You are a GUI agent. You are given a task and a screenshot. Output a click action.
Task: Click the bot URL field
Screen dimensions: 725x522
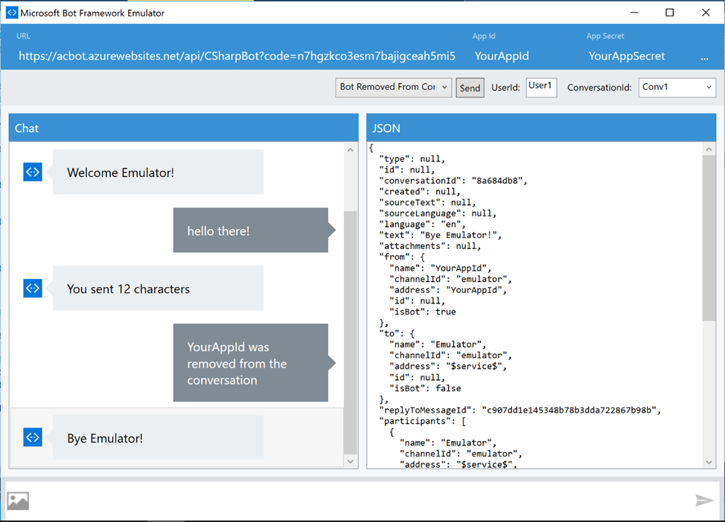click(237, 56)
